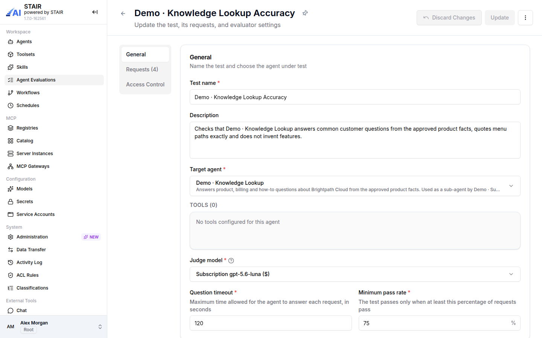Pin this test using the pin icon
Image resolution: width=542 pixels, height=338 pixels.
[x=305, y=13]
